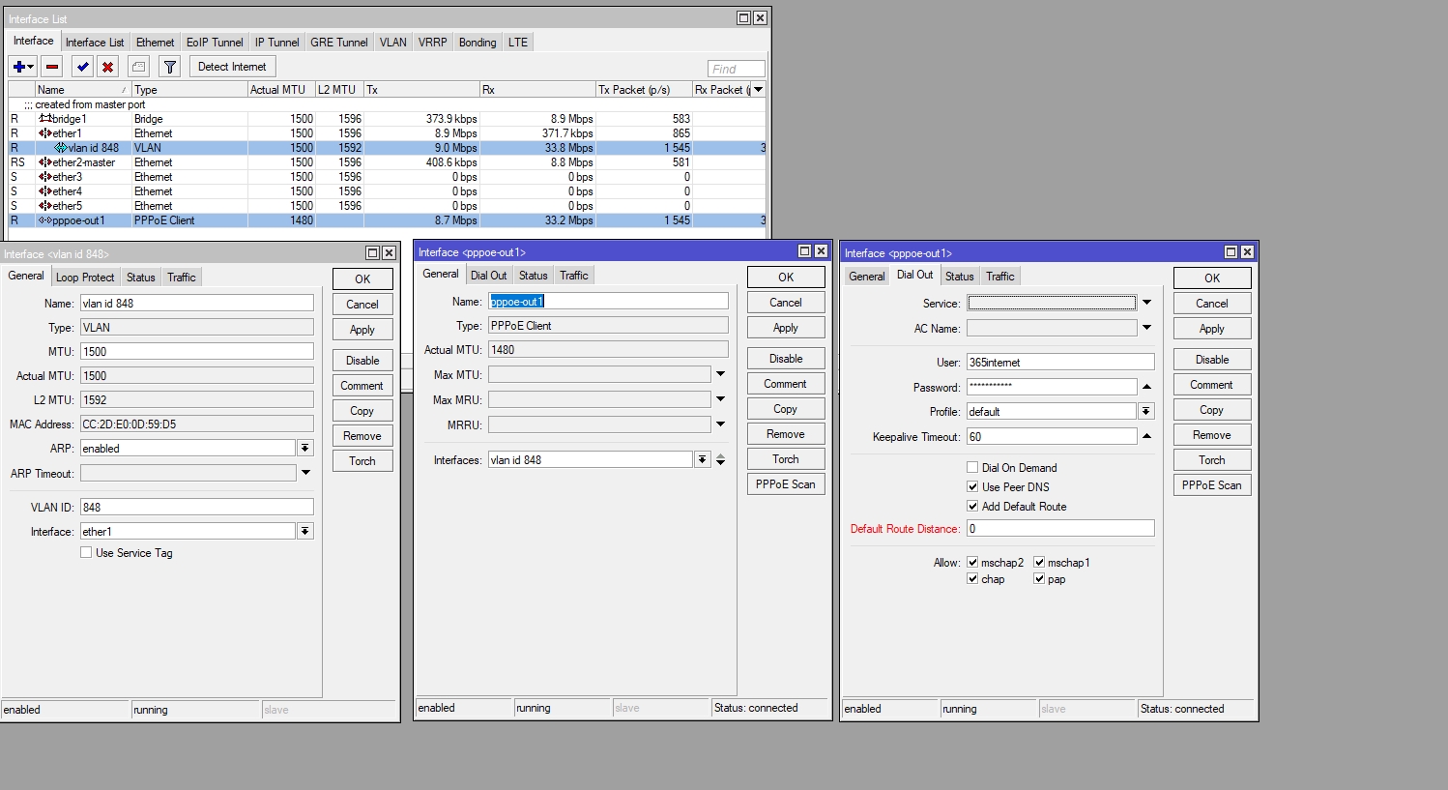Expand the Max MTU field arrow
The height and width of the screenshot is (790, 1448).
tap(720, 374)
